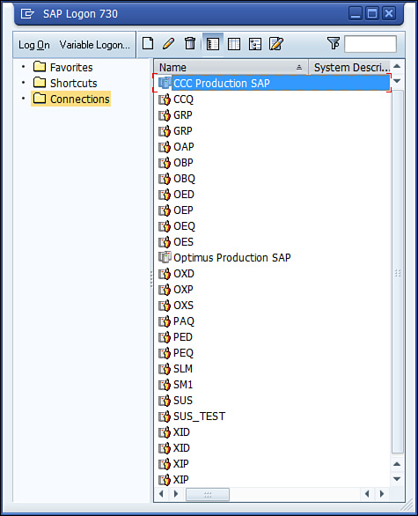This screenshot has height=516, width=418.
Task: Click the icon beside OXD
Action: tap(165, 274)
